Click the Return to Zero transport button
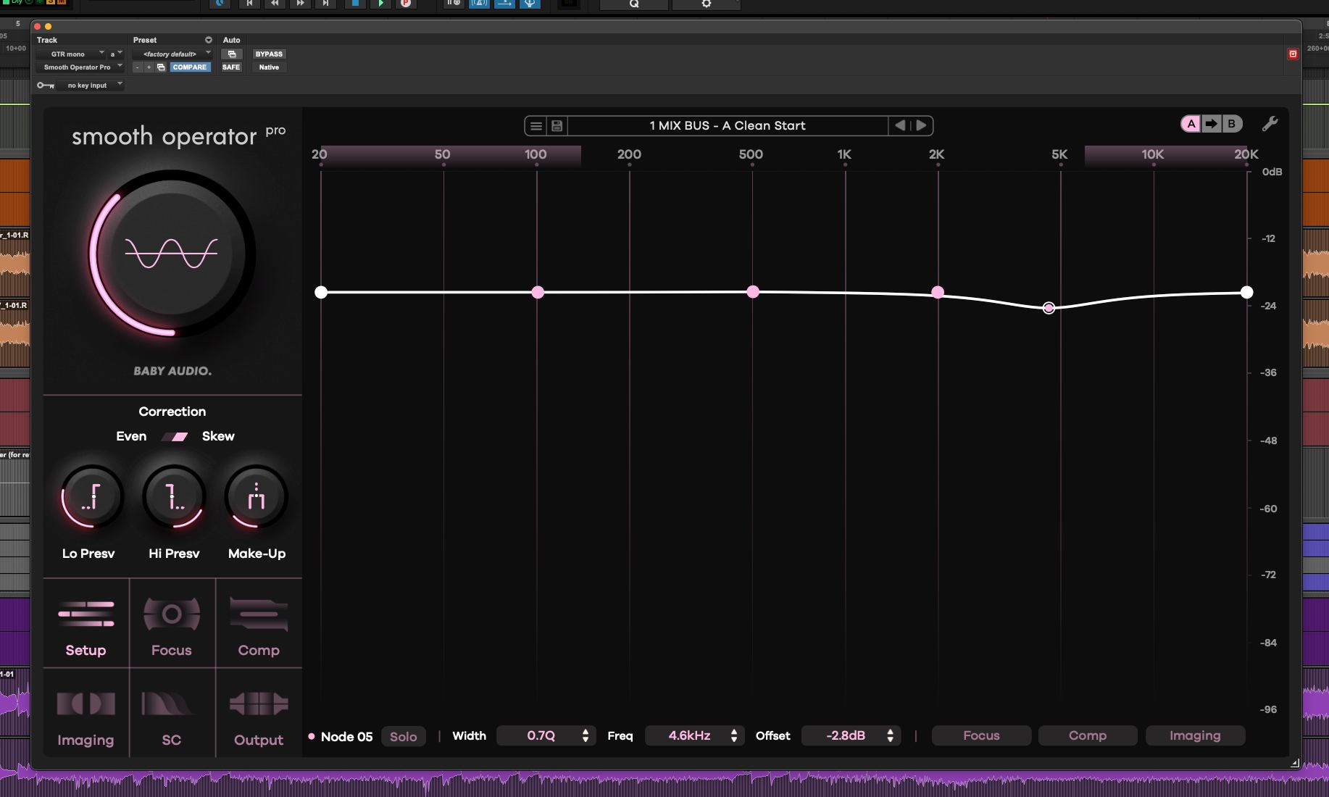The width and height of the screenshot is (1329, 797). click(x=249, y=4)
